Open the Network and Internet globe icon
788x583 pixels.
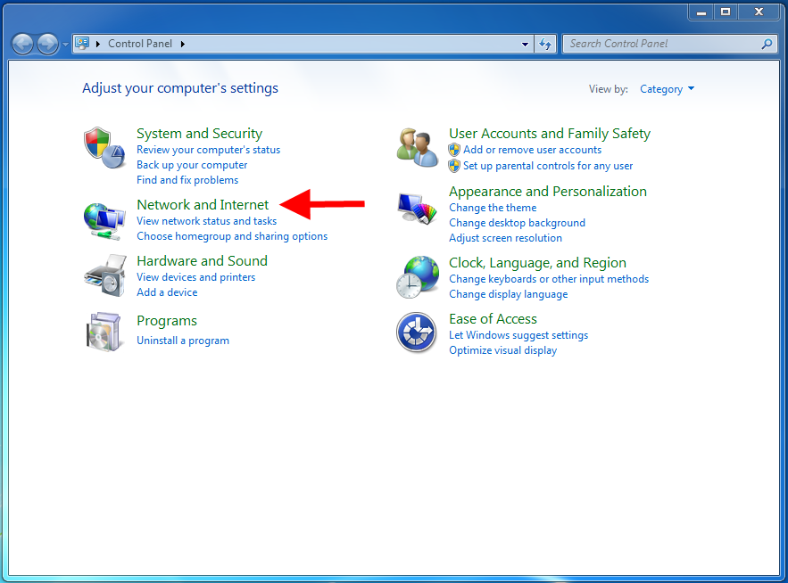point(104,221)
